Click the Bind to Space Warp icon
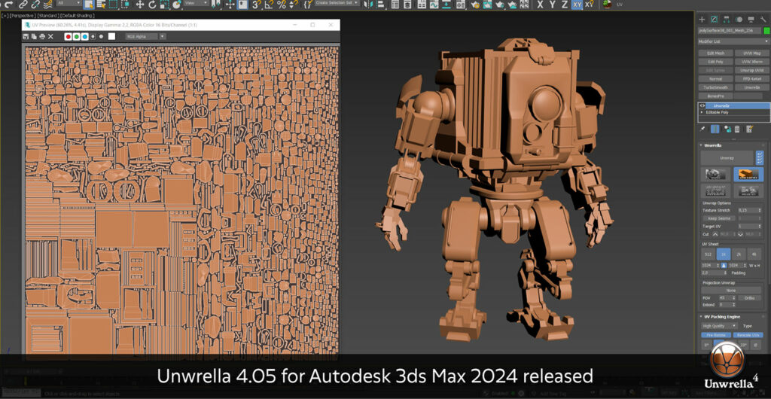 pyautogui.click(x=48, y=5)
